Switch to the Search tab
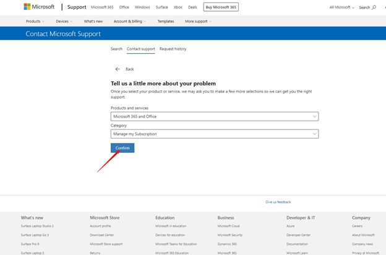Image resolution: width=386 pixels, height=255 pixels. point(116,49)
